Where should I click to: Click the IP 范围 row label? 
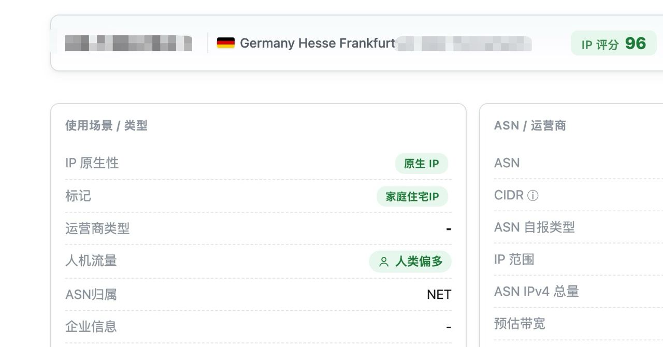point(514,259)
